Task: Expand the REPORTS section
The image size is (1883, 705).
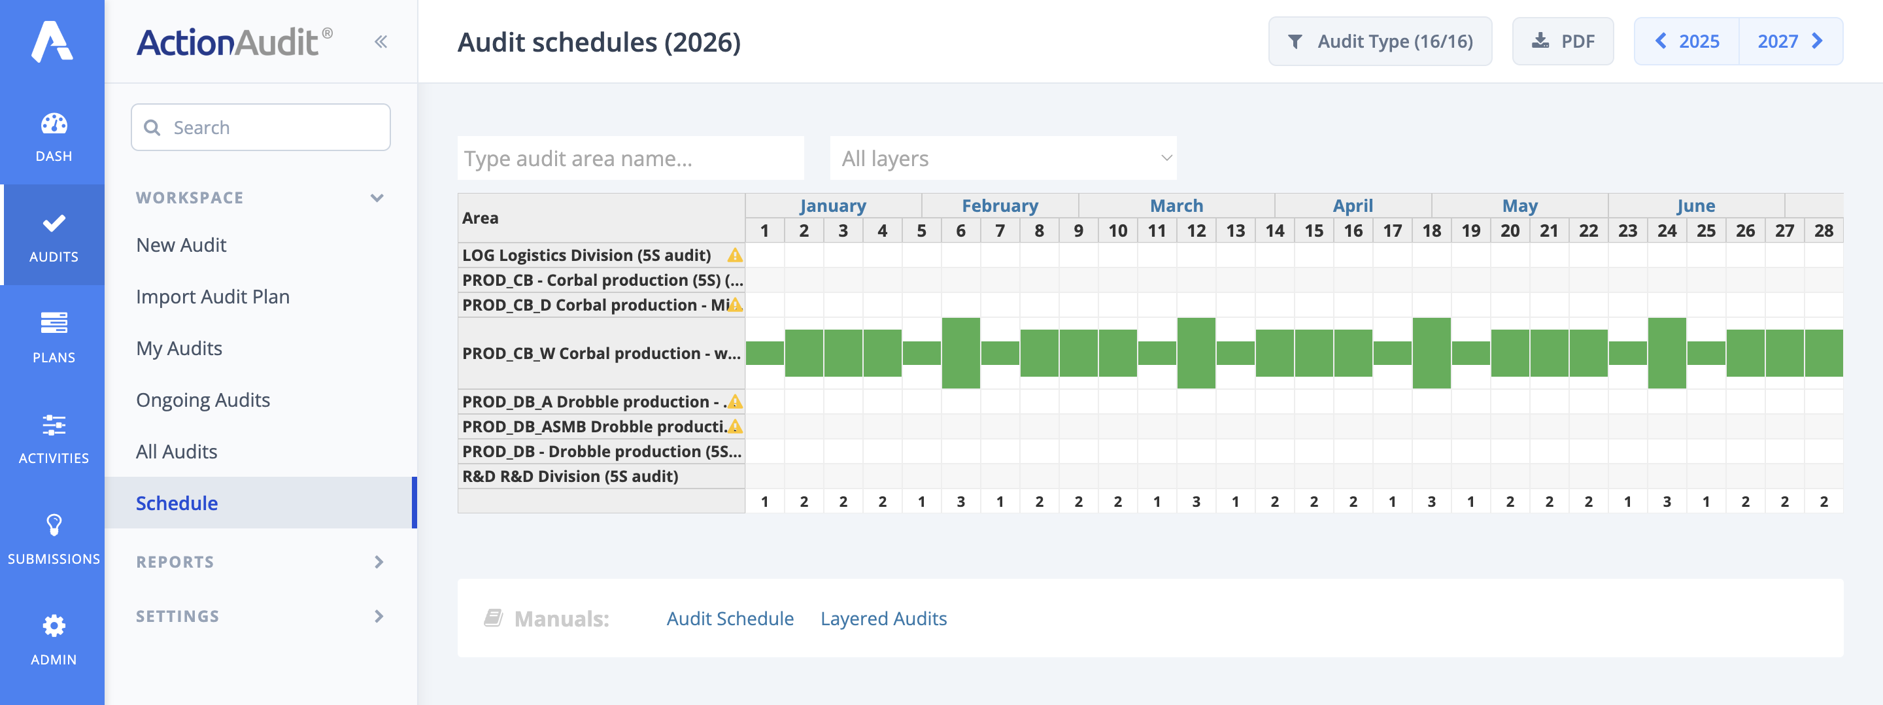Action: pyautogui.click(x=379, y=562)
